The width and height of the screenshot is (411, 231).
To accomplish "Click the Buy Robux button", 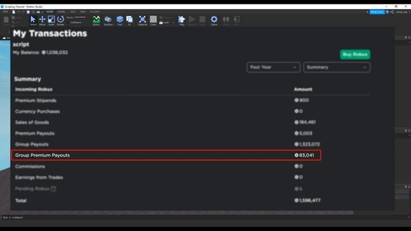I will point(355,55).
